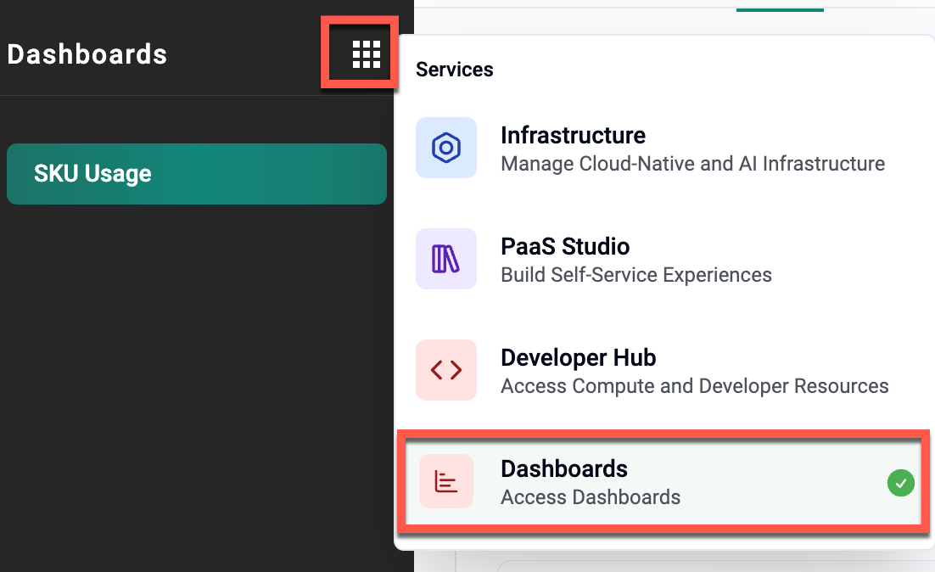Image resolution: width=935 pixels, height=572 pixels.
Task: Click 'Manage Cloud-Native and AI Infrastructure' text
Action: coord(692,163)
